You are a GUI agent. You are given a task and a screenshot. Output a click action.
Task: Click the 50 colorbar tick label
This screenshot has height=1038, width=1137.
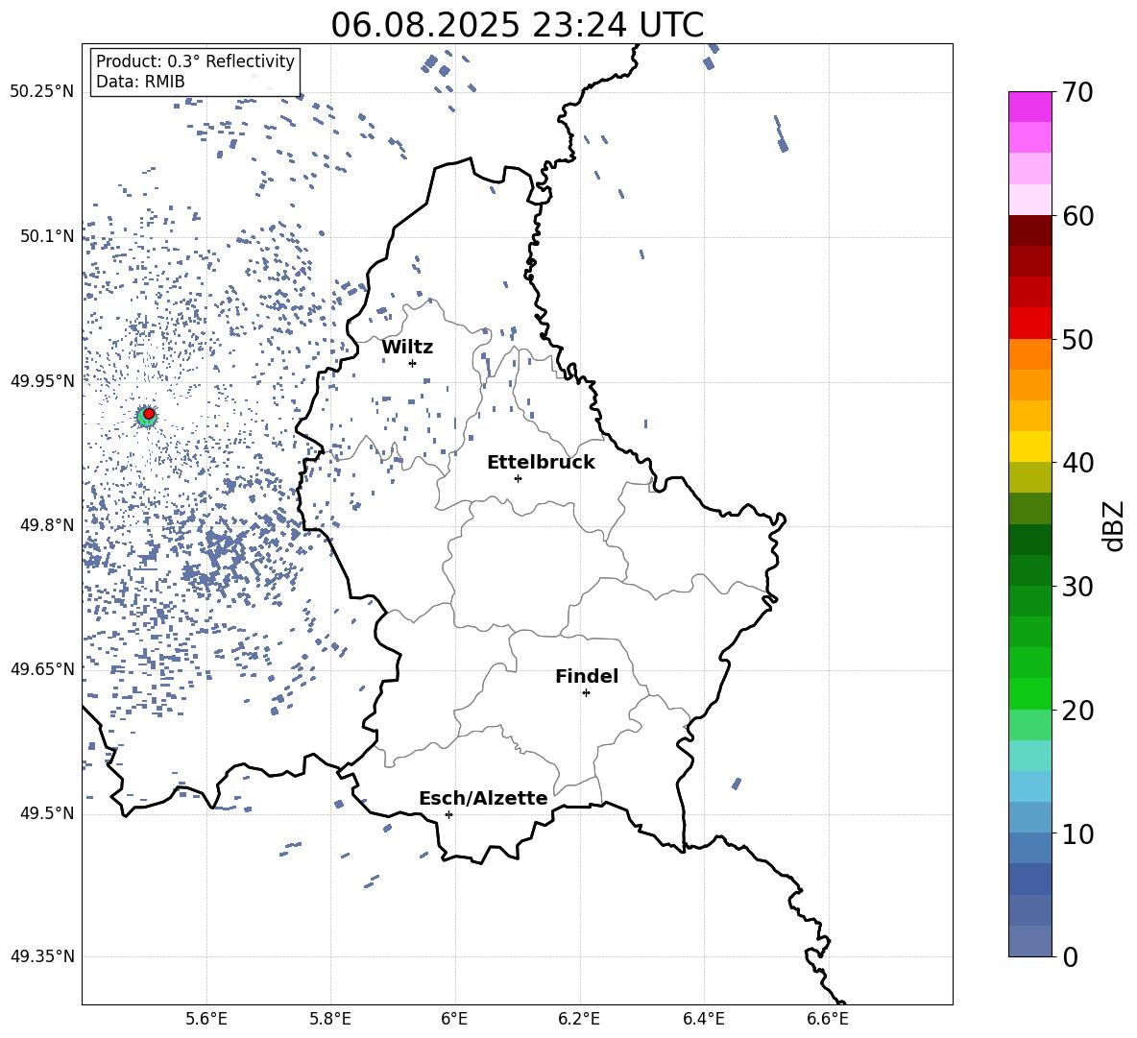(x=1077, y=340)
